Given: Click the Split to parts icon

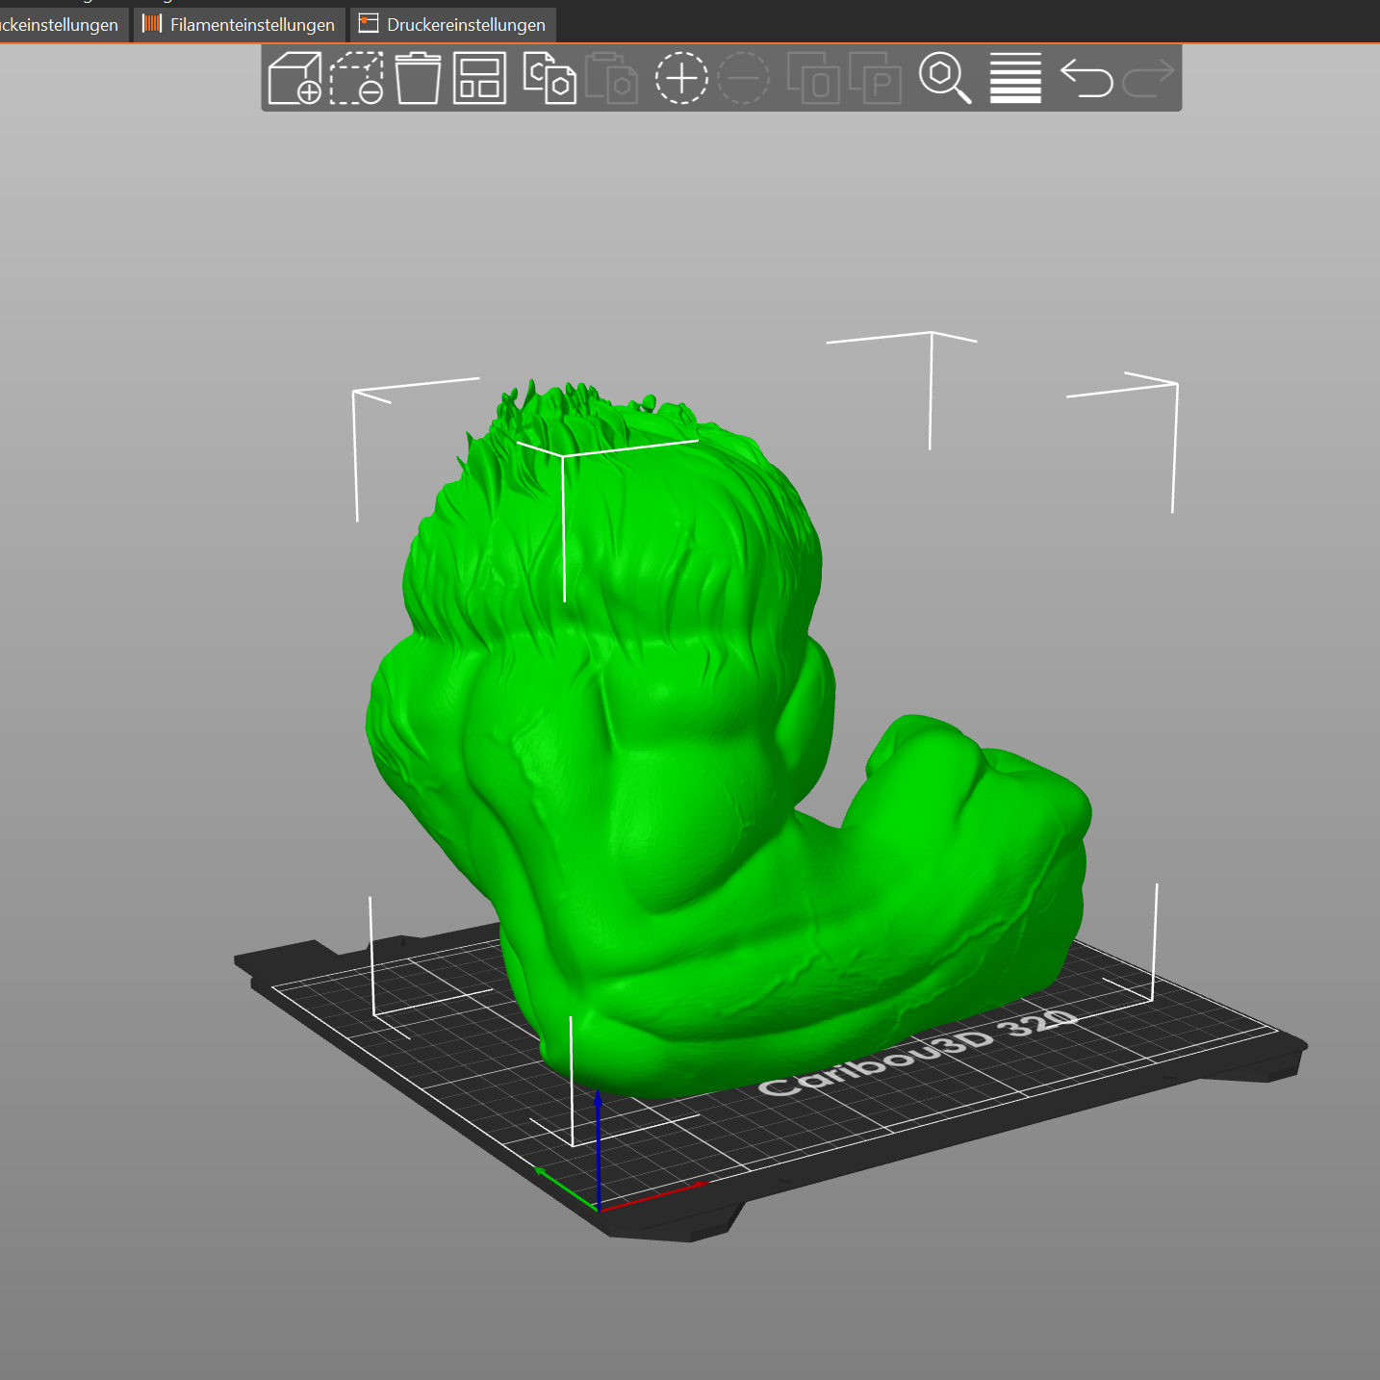Looking at the screenshot, I should (875, 78).
